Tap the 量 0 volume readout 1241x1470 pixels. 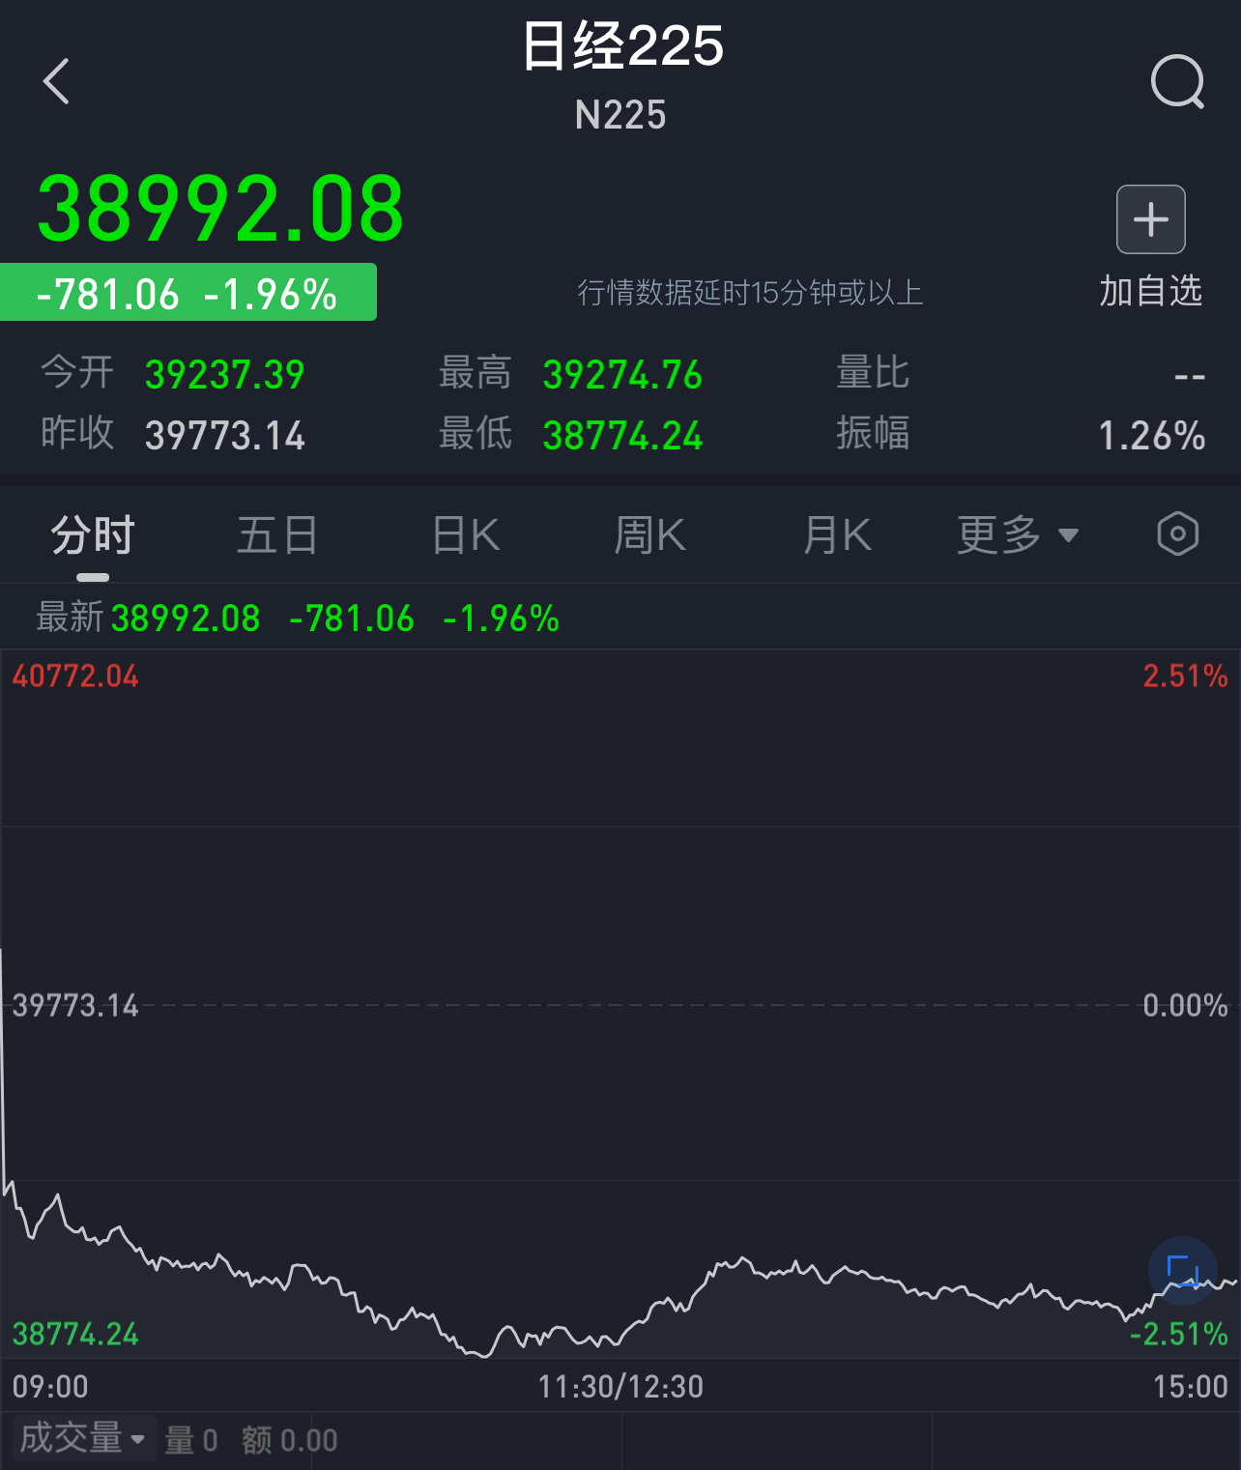pyautogui.click(x=191, y=1440)
